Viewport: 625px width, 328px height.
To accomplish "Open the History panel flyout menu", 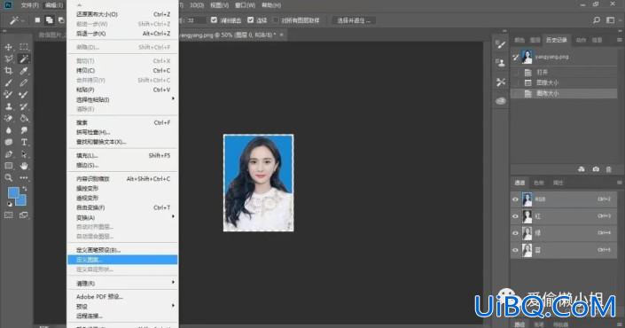I will pyautogui.click(x=620, y=40).
